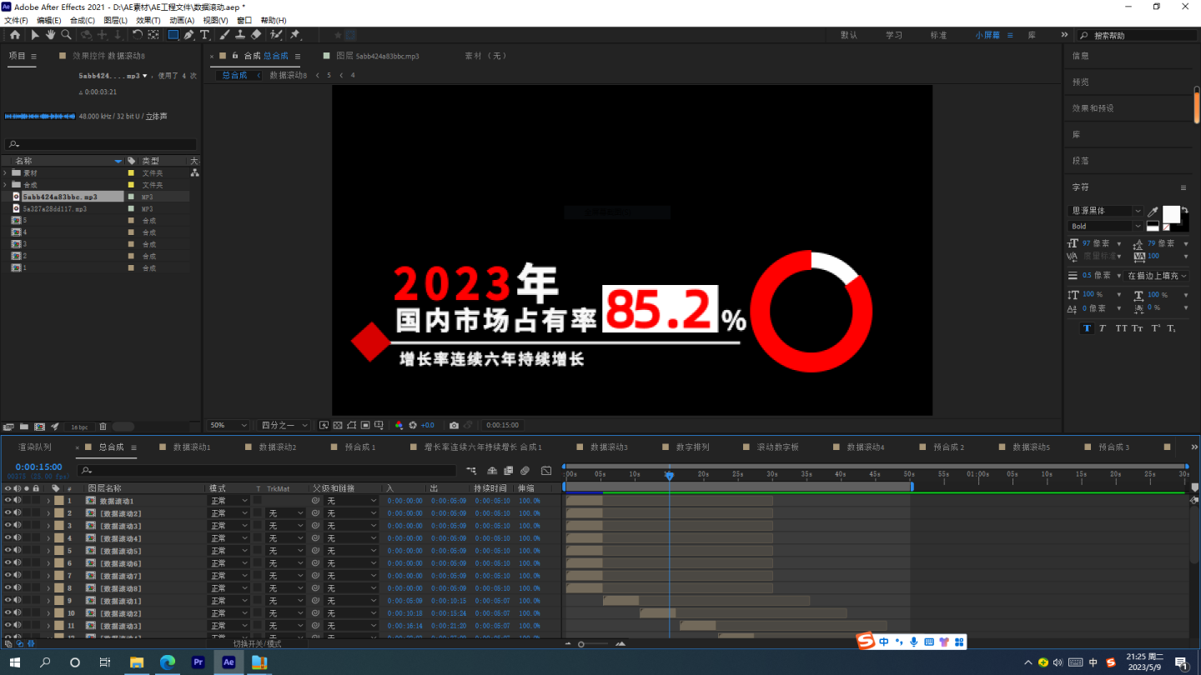This screenshot has height=675, width=1201.
Task: Enable motion blur switch in timeline header
Action: point(525,471)
